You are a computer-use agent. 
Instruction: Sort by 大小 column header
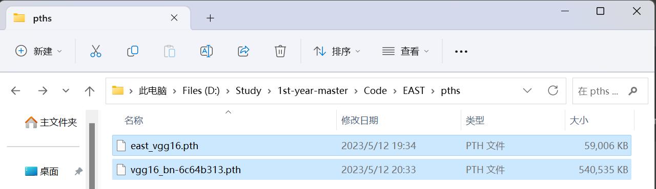579,121
